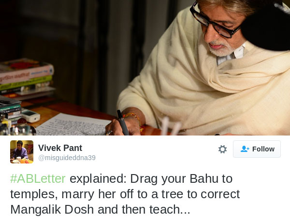This screenshot has height=217, width=290.
Task: Open the photo of the man writing
Action: coord(145,68)
